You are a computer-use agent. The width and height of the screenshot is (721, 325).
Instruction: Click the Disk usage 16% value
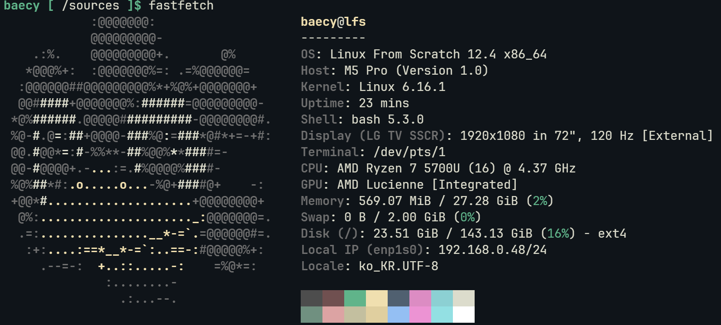pos(558,234)
